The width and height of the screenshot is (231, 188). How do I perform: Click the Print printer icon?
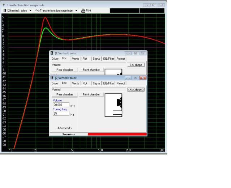(x=83, y=10)
